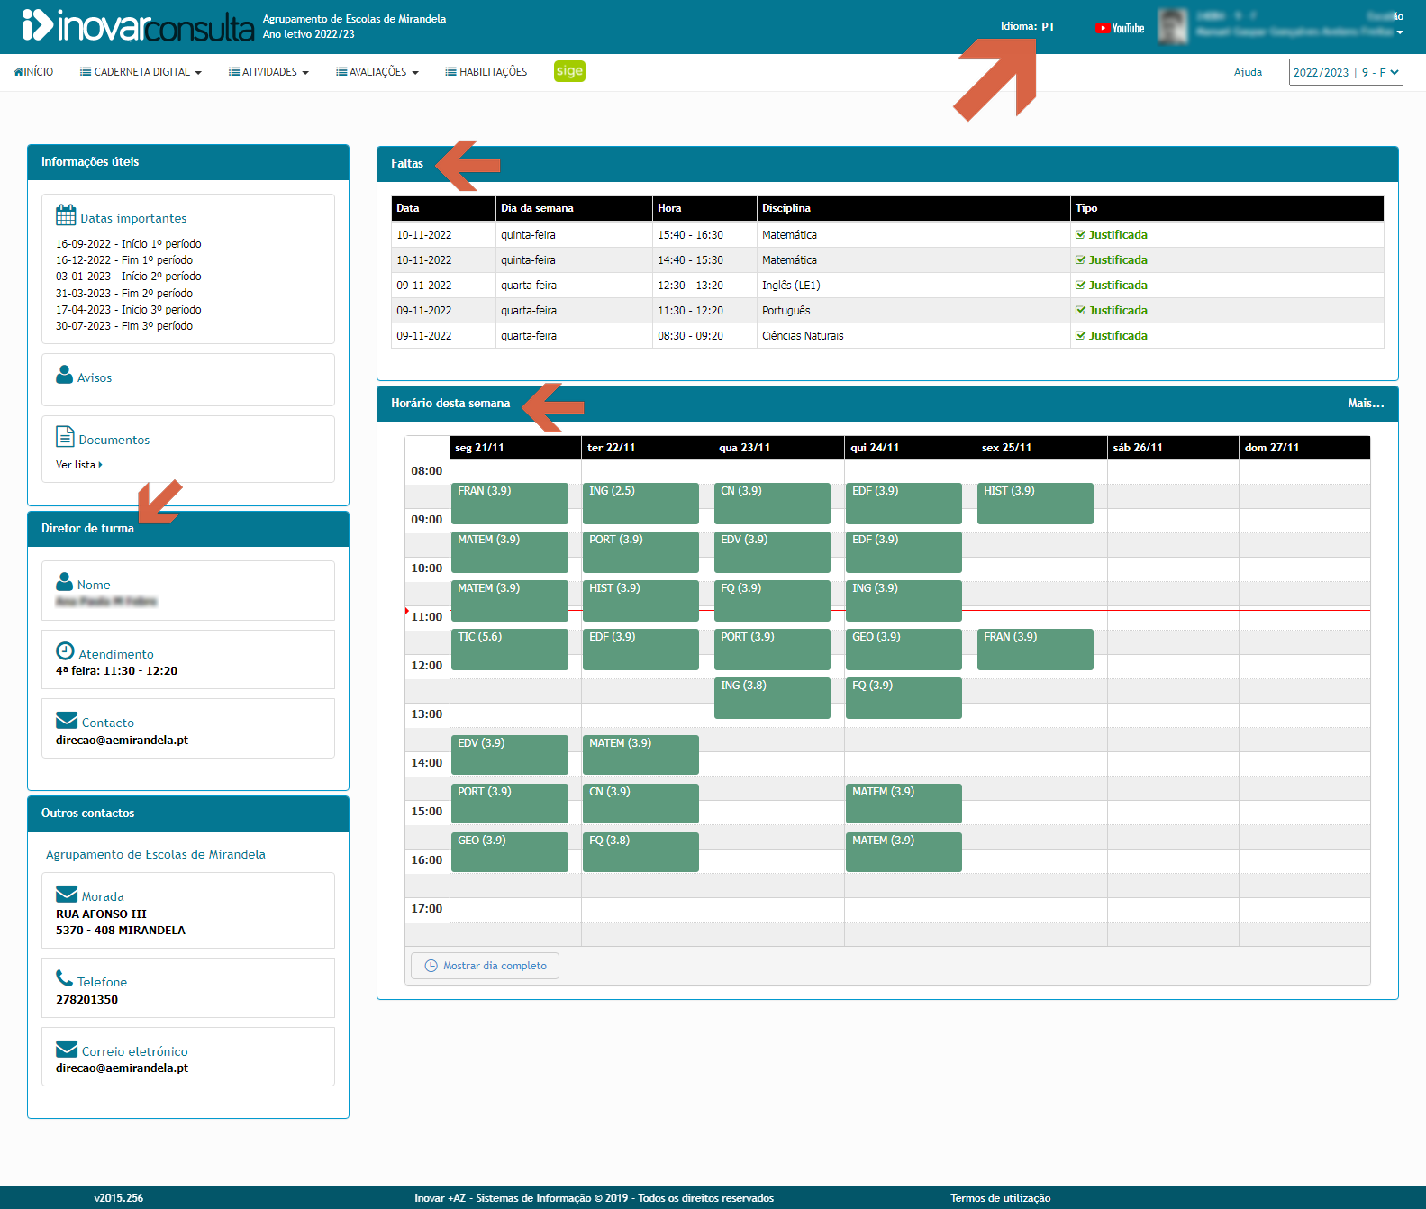Image resolution: width=1426 pixels, height=1209 pixels.
Task: Open the Habilitações menu item
Action: (486, 72)
